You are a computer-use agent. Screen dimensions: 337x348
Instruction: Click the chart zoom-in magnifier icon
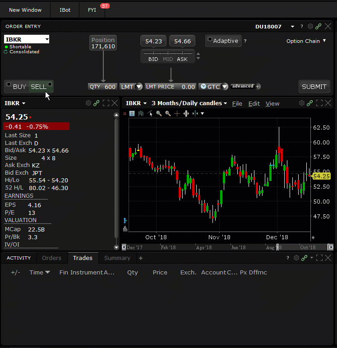tap(159, 114)
